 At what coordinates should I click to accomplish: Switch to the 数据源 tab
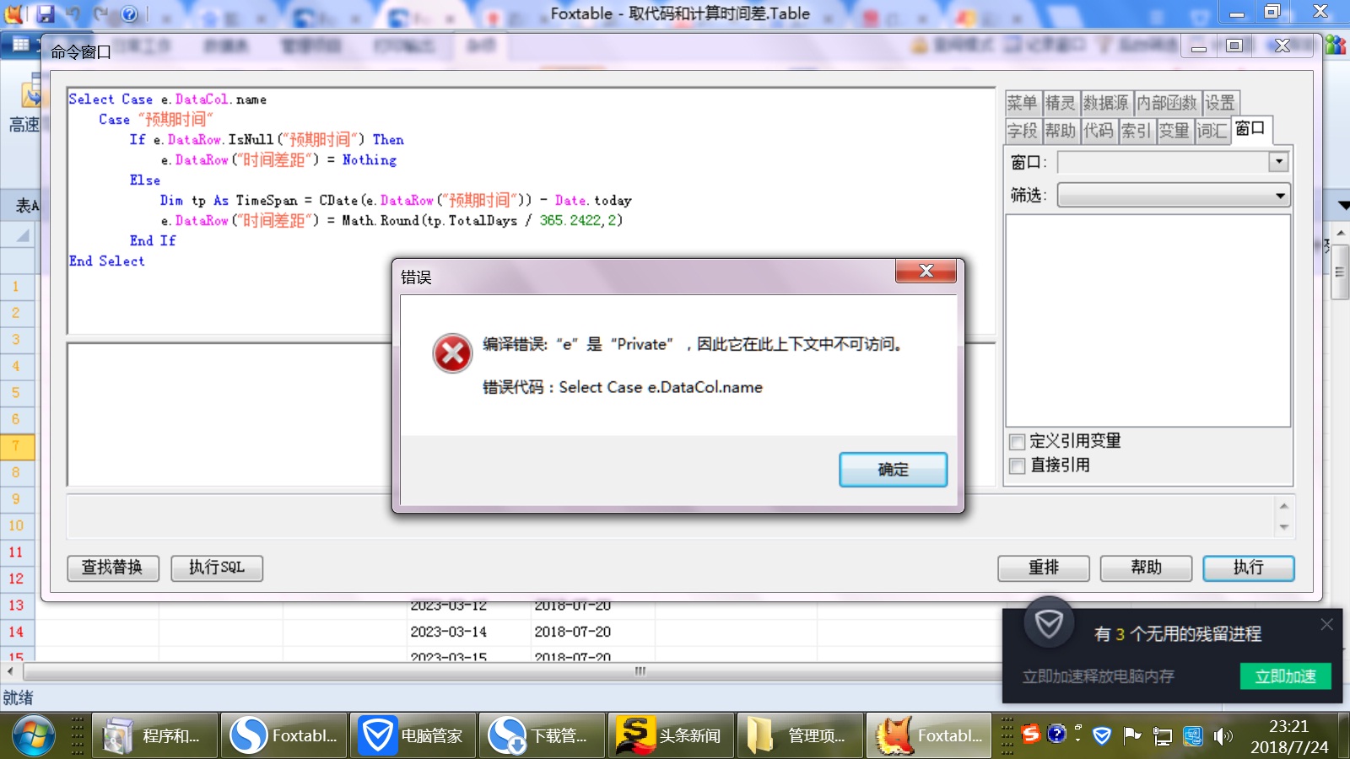(1106, 103)
